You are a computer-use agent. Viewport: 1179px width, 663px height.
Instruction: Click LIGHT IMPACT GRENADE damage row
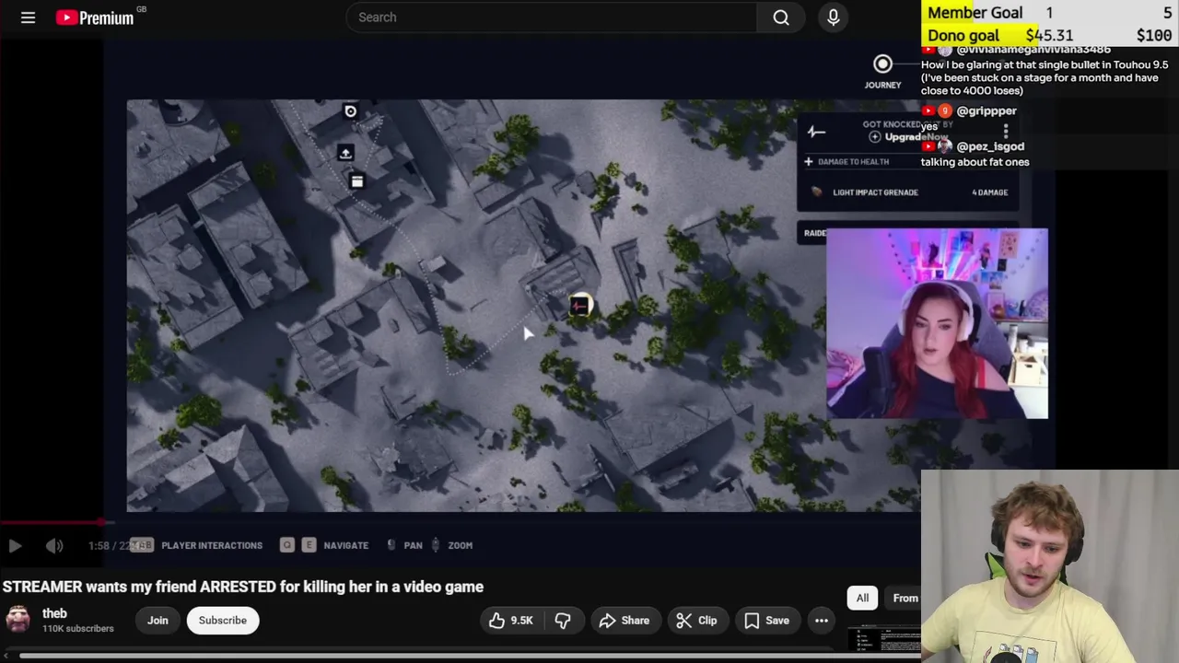[907, 192]
